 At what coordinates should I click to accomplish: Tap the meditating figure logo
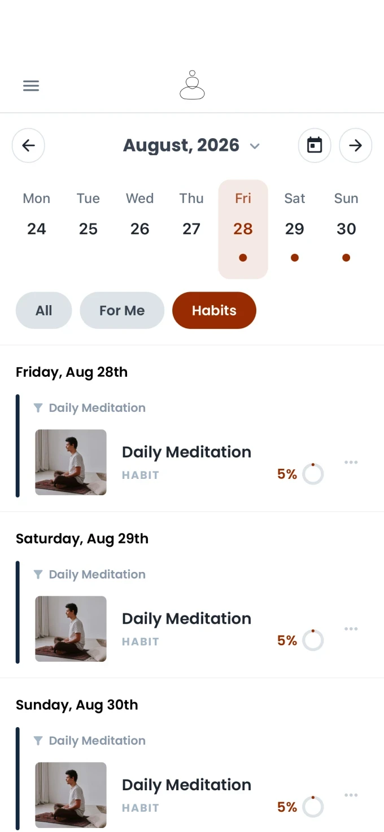tap(192, 85)
